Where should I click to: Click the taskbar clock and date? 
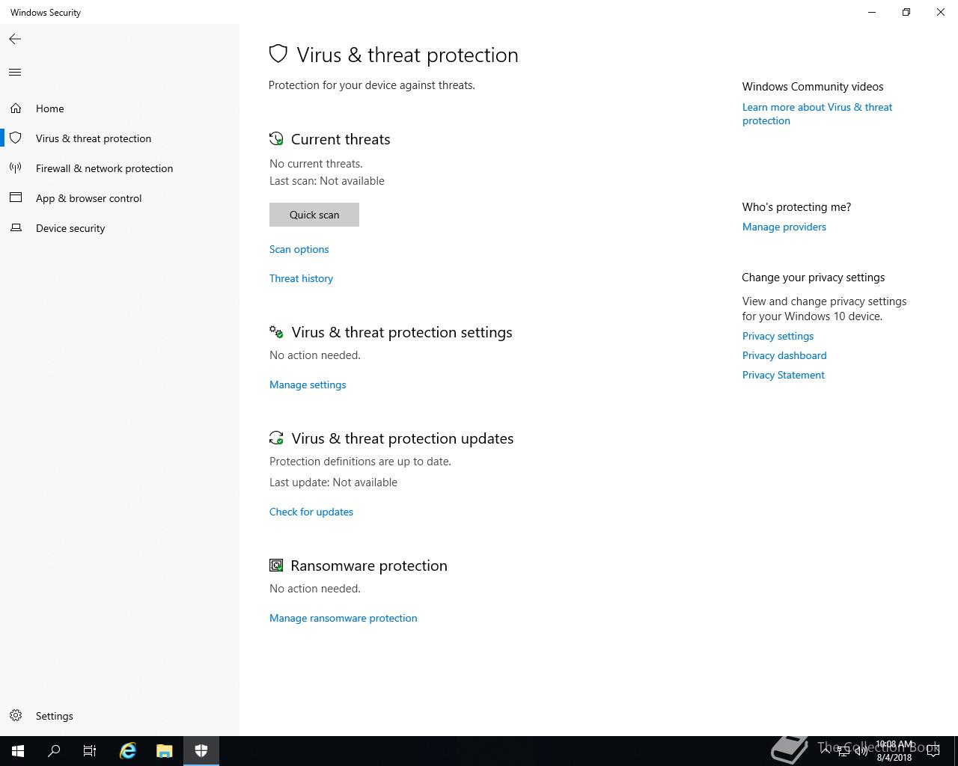[894, 751]
